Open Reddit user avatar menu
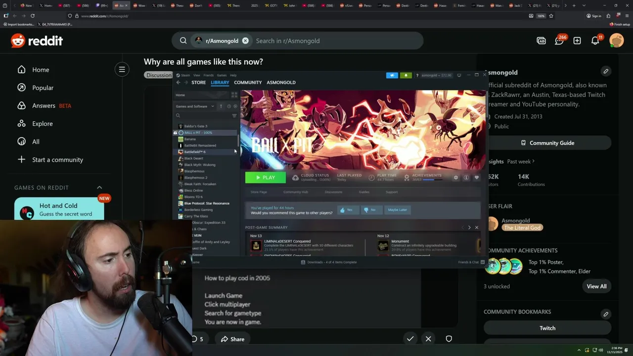Screen dimensions: 633x356 tap(617, 41)
